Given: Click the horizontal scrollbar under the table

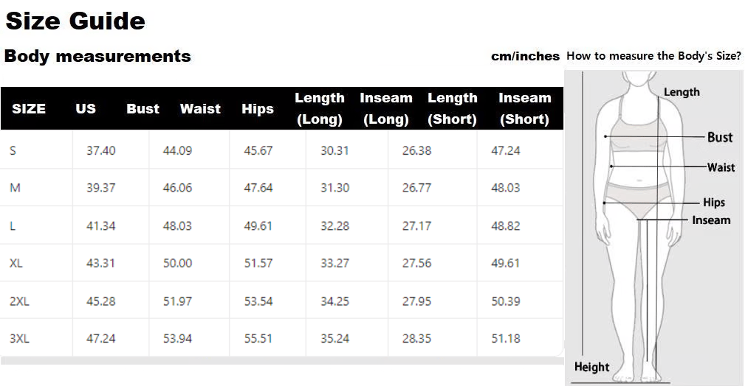Looking at the screenshot, I should coord(281,360).
